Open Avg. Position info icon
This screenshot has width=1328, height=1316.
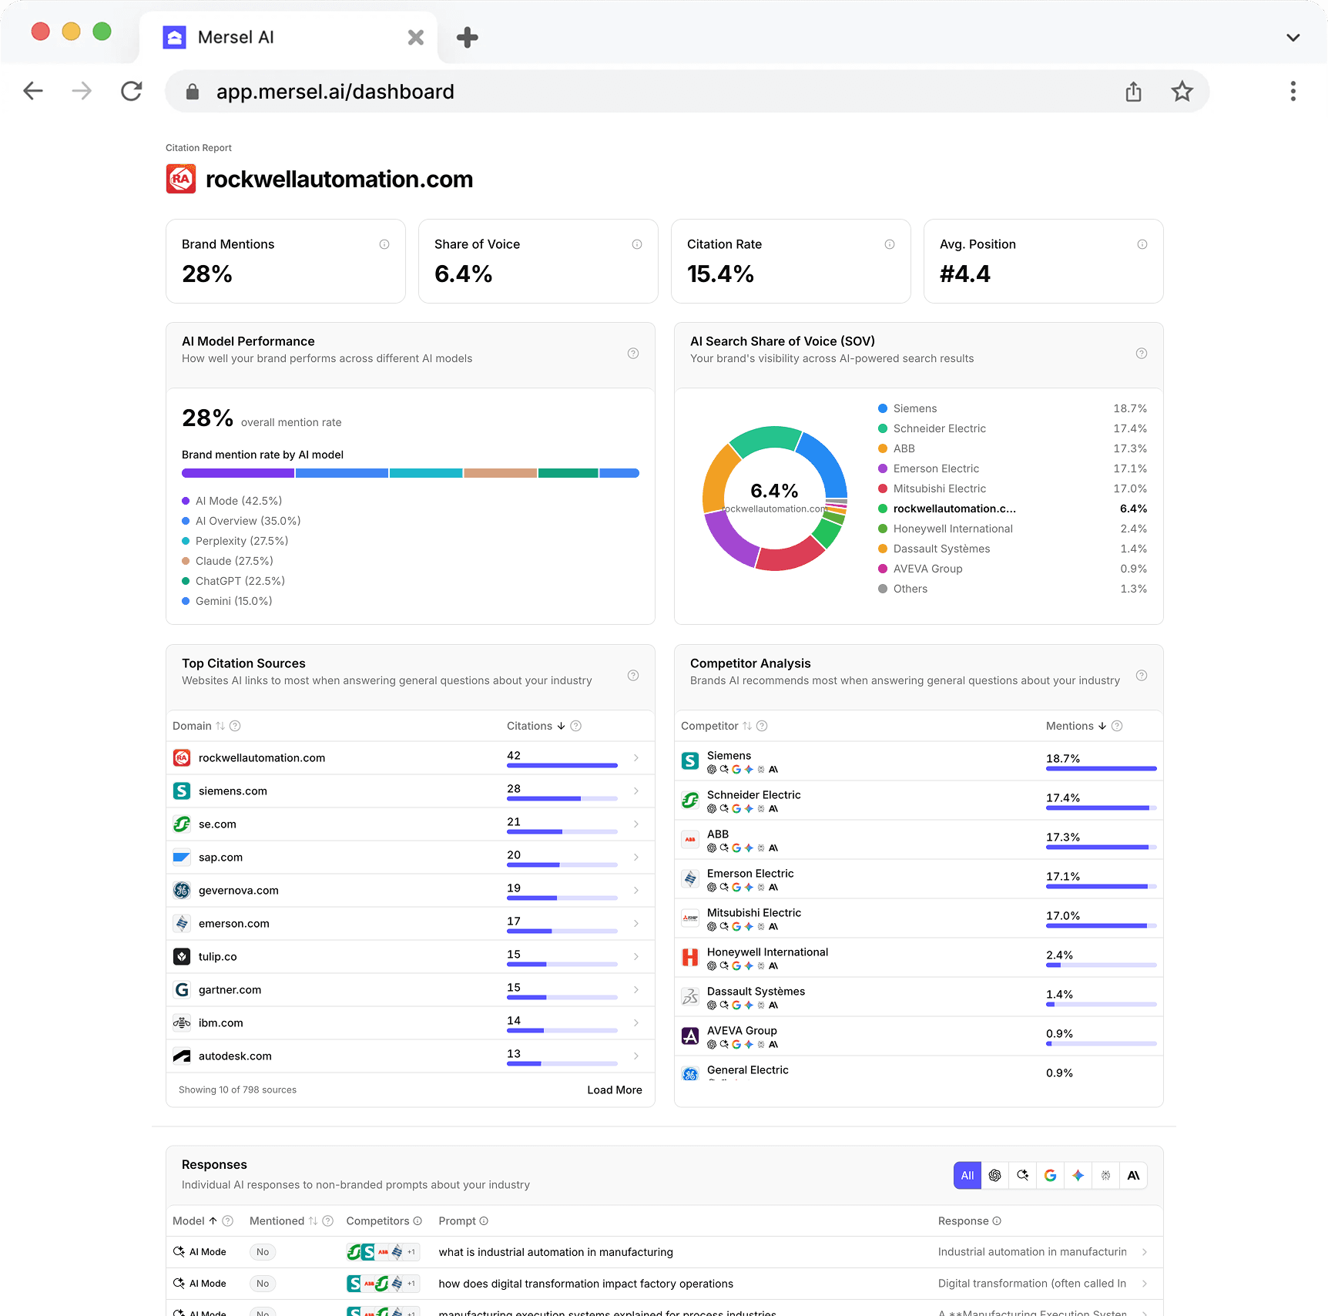(x=1142, y=244)
